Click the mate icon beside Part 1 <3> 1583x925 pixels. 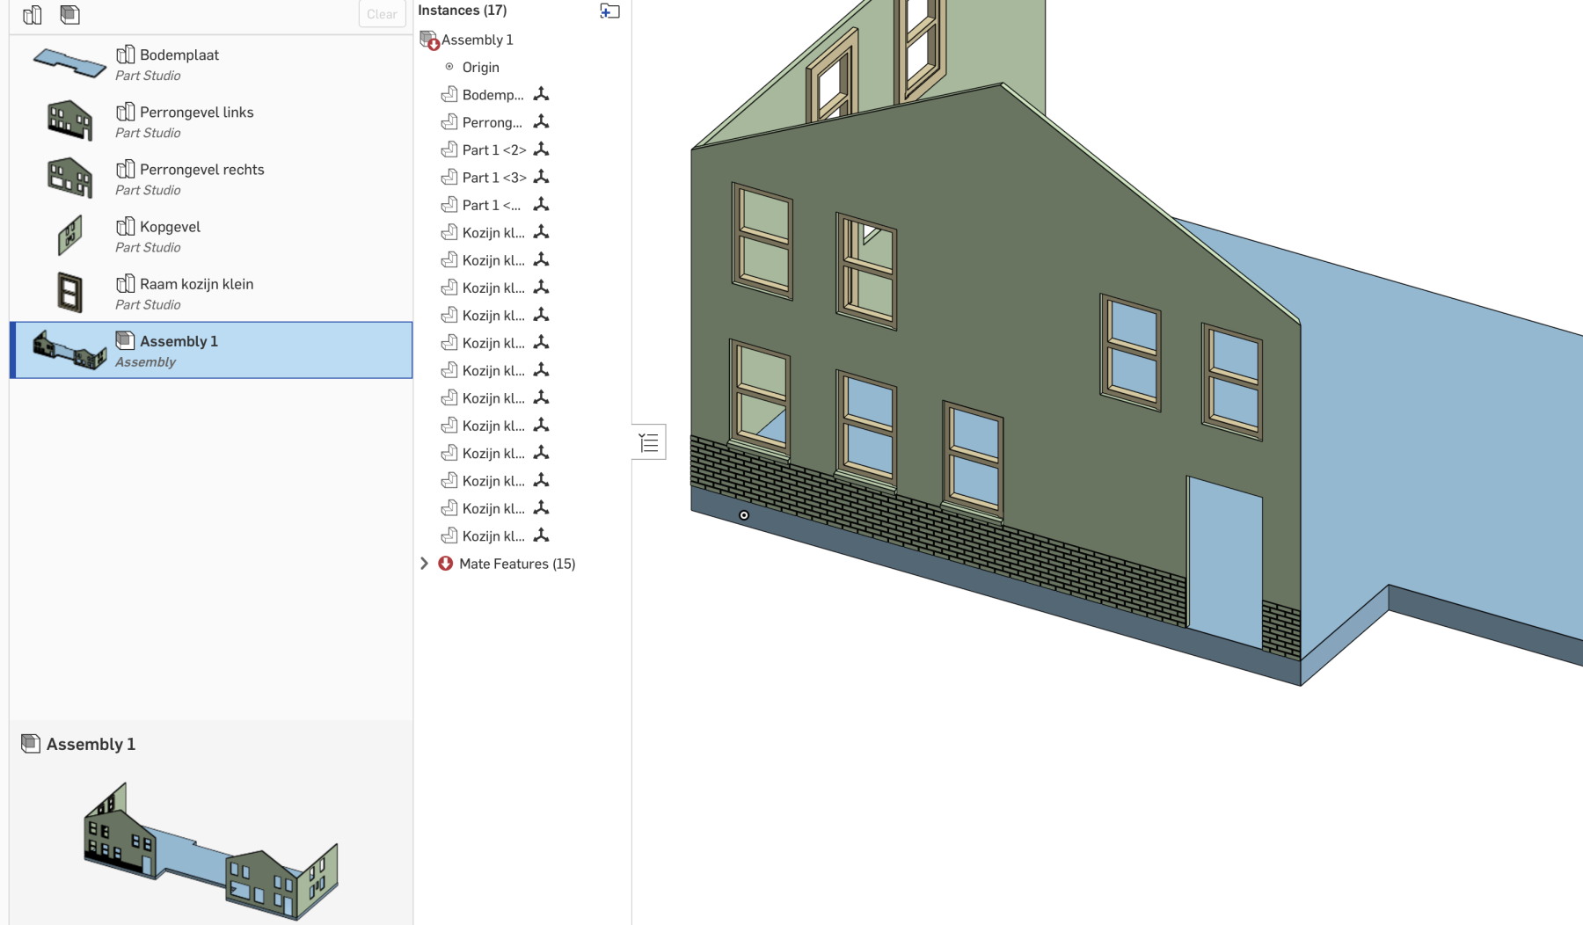[542, 177]
